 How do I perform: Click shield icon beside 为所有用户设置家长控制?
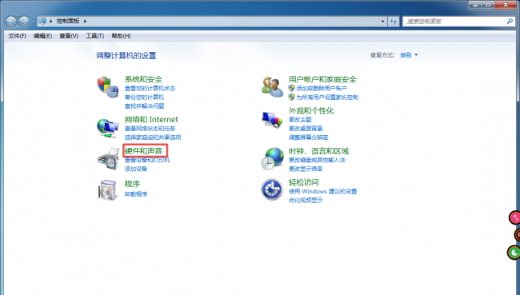291,97
